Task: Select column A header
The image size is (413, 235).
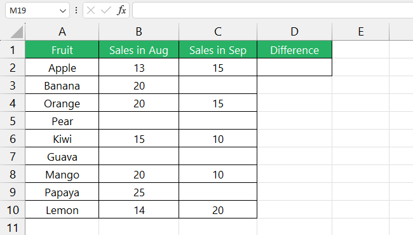Action: click(x=62, y=32)
